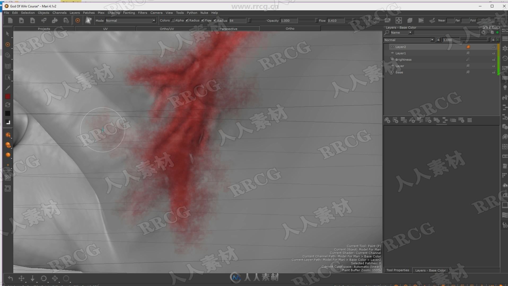
Task: Click the New project file icon
Action: coord(10,20)
